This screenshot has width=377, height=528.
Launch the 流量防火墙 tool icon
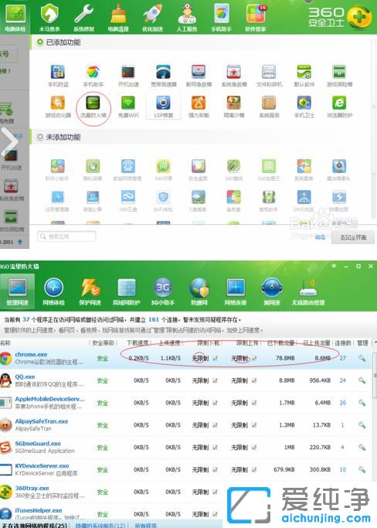[x=93, y=107]
